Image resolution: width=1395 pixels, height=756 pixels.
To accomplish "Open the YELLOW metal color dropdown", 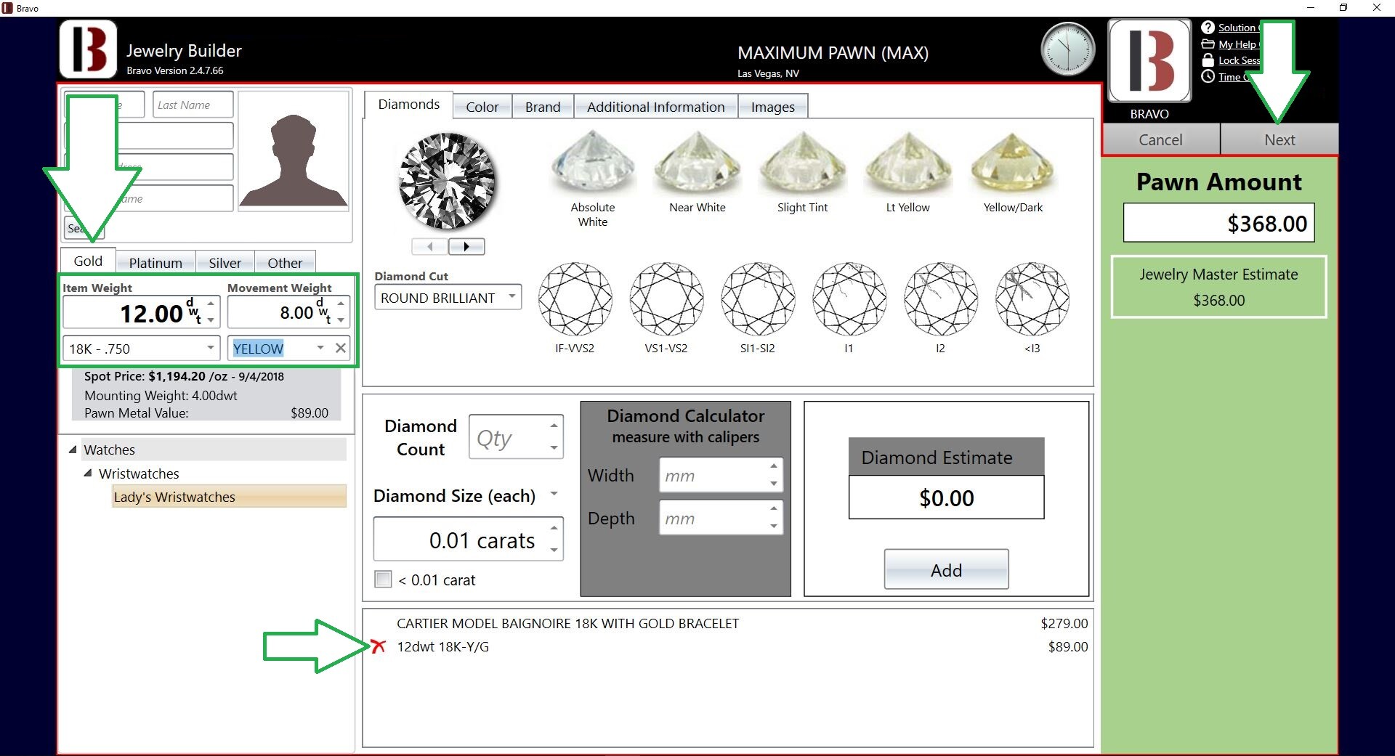I will (x=320, y=348).
